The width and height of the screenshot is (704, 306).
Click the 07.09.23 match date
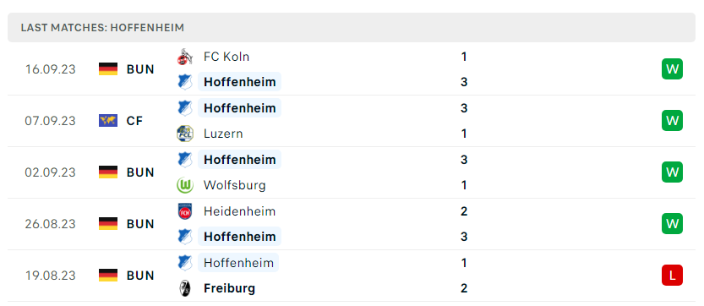coord(51,121)
